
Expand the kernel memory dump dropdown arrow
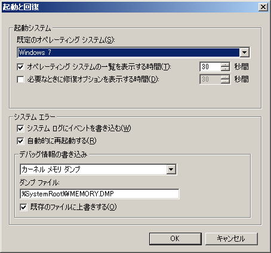(x=171, y=169)
